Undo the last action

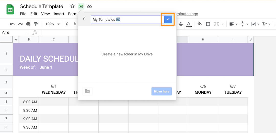[12, 24]
